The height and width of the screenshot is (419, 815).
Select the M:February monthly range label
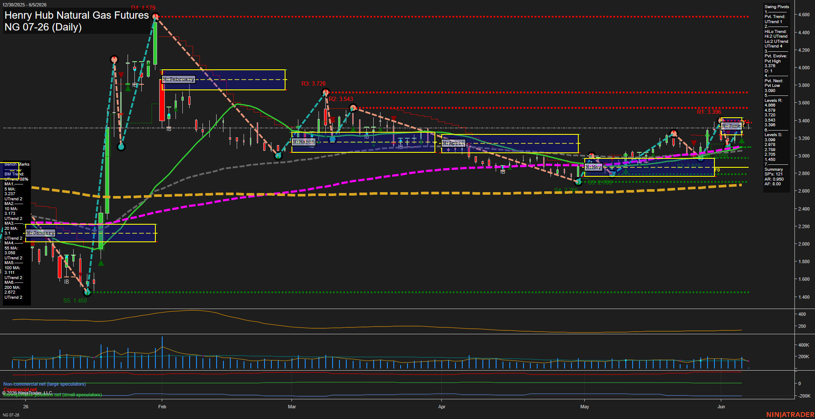point(179,79)
